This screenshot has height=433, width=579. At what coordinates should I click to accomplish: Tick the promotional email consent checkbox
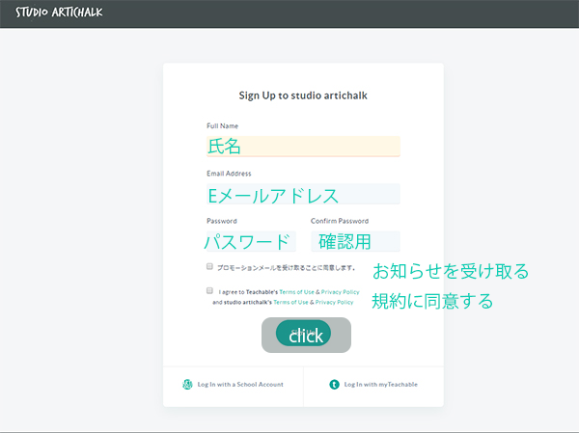209,266
